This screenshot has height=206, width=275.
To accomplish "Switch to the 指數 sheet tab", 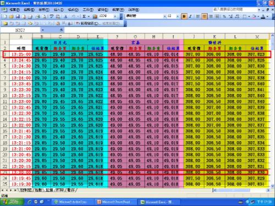I will (38, 190).
